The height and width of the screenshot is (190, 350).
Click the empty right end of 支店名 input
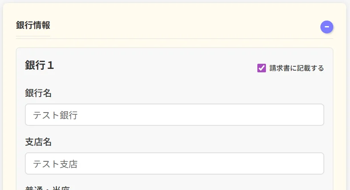click(x=300, y=163)
